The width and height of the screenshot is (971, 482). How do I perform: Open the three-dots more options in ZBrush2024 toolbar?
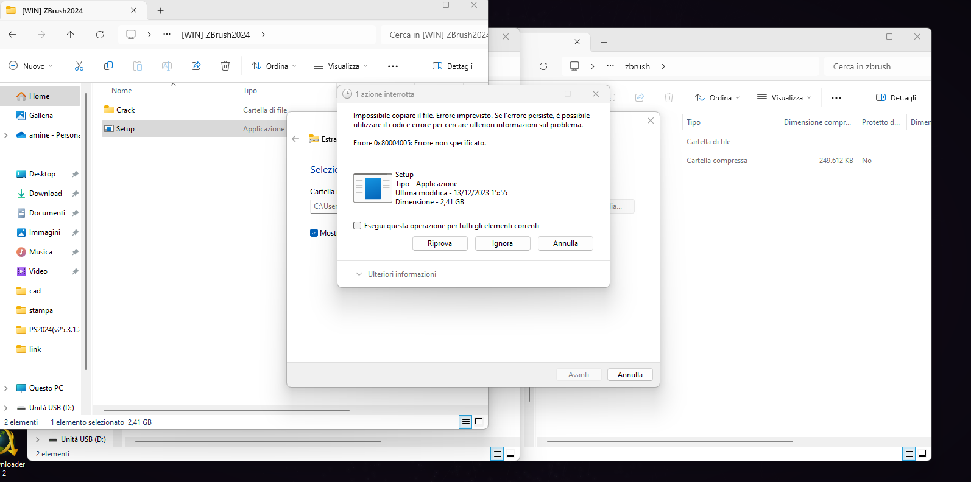[393, 66]
